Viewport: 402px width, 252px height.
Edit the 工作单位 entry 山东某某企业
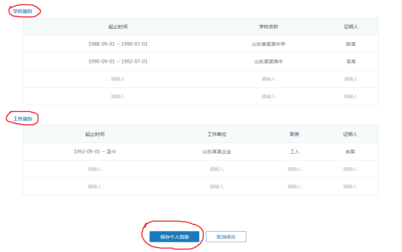tap(217, 152)
